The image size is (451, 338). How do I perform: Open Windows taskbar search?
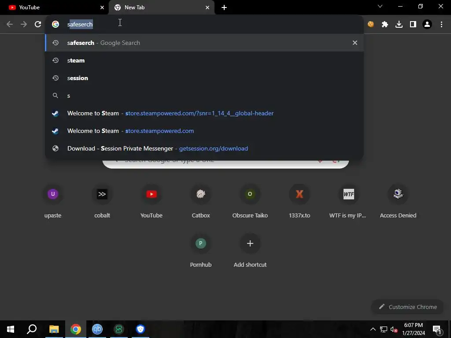[x=32, y=329]
